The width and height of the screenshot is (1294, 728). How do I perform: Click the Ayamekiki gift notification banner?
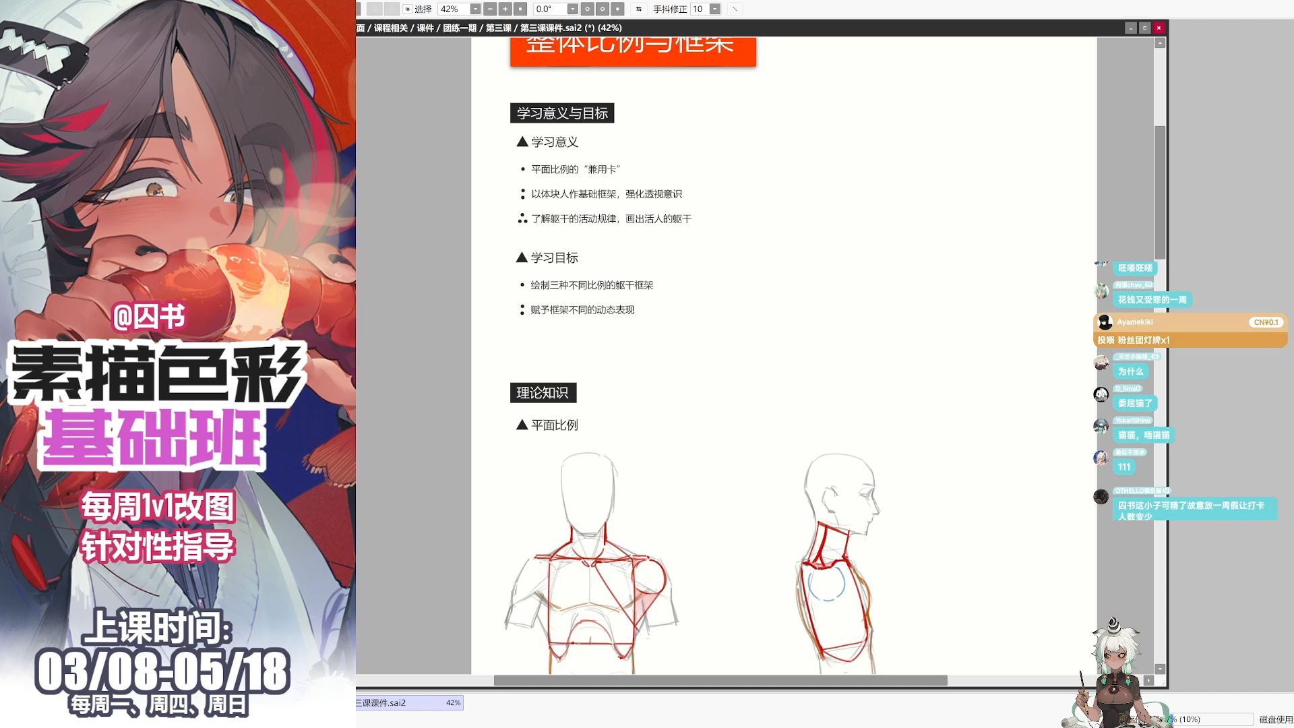click(x=1190, y=330)
